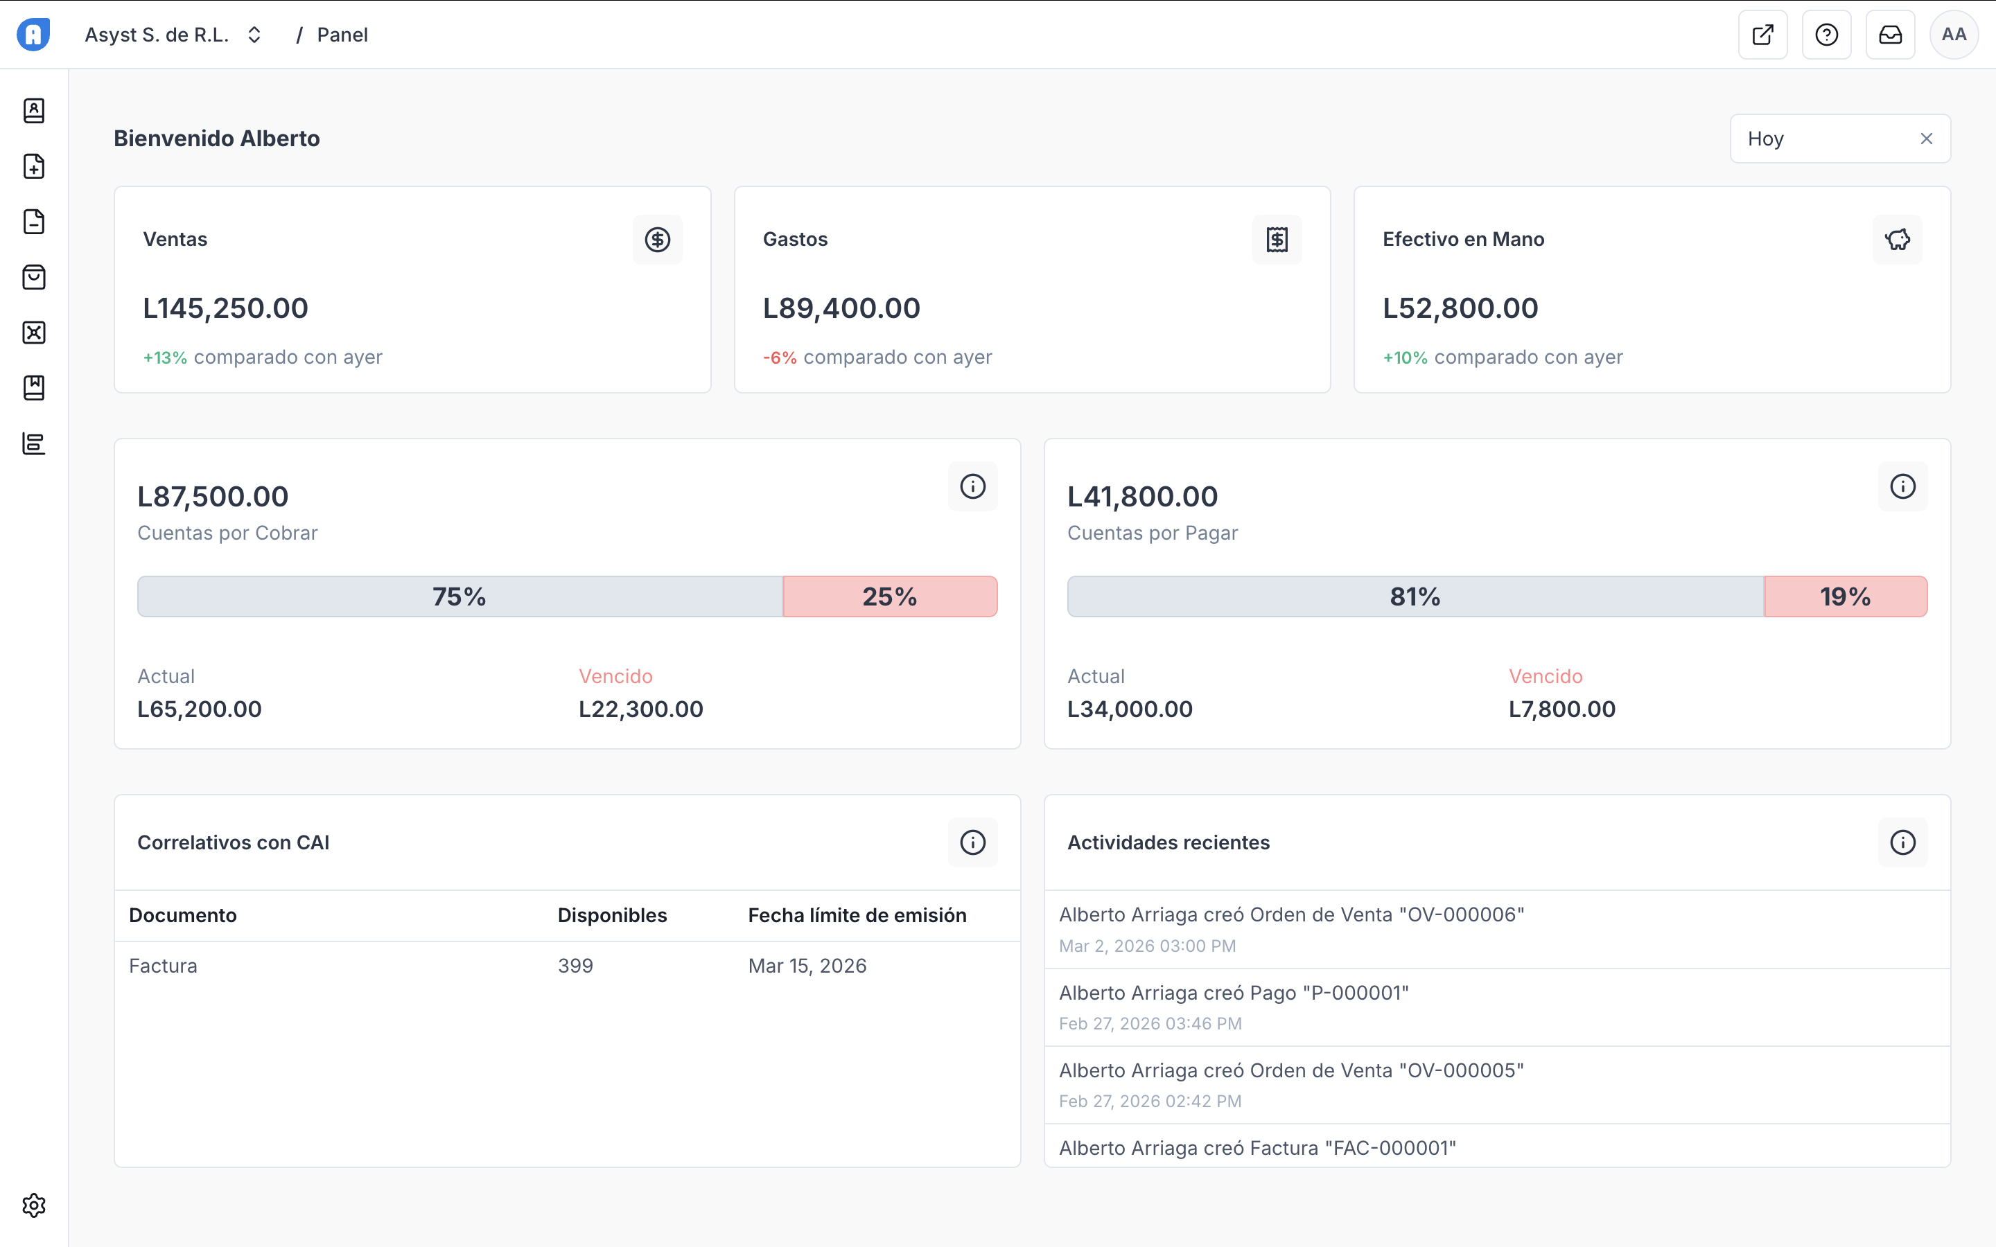Open the external link icon in top bar
The height and width of the screenshot is (1247, 1996).
click(1763, 34)
